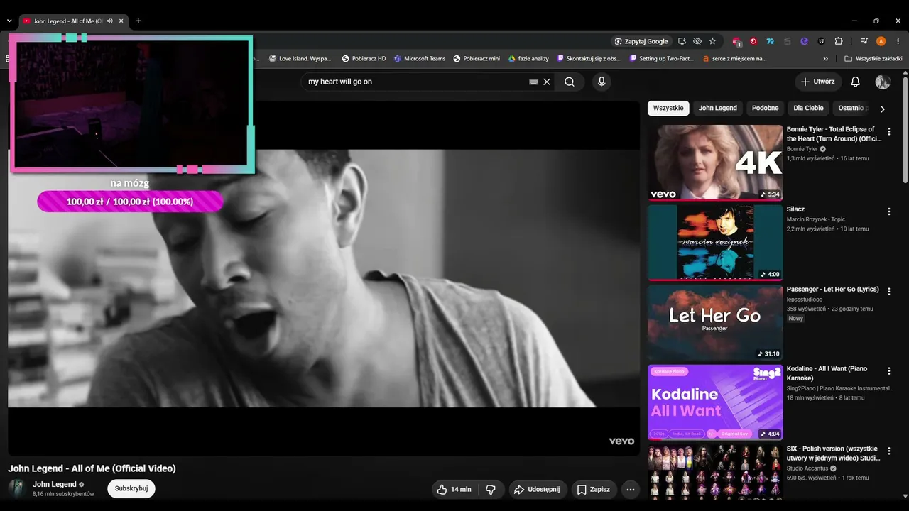Select the John Legend filter chip
Viewport: 909px width, 511px height.
[717, 108]
